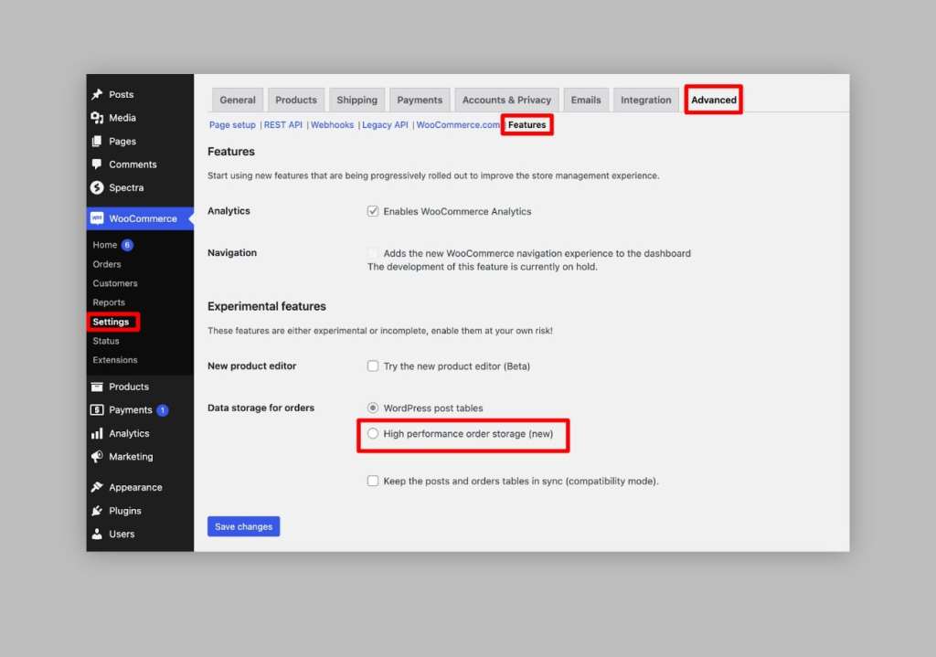
Task: Select High performance order storage (new)
Action: pyautogui.click(x=373, y=433)
